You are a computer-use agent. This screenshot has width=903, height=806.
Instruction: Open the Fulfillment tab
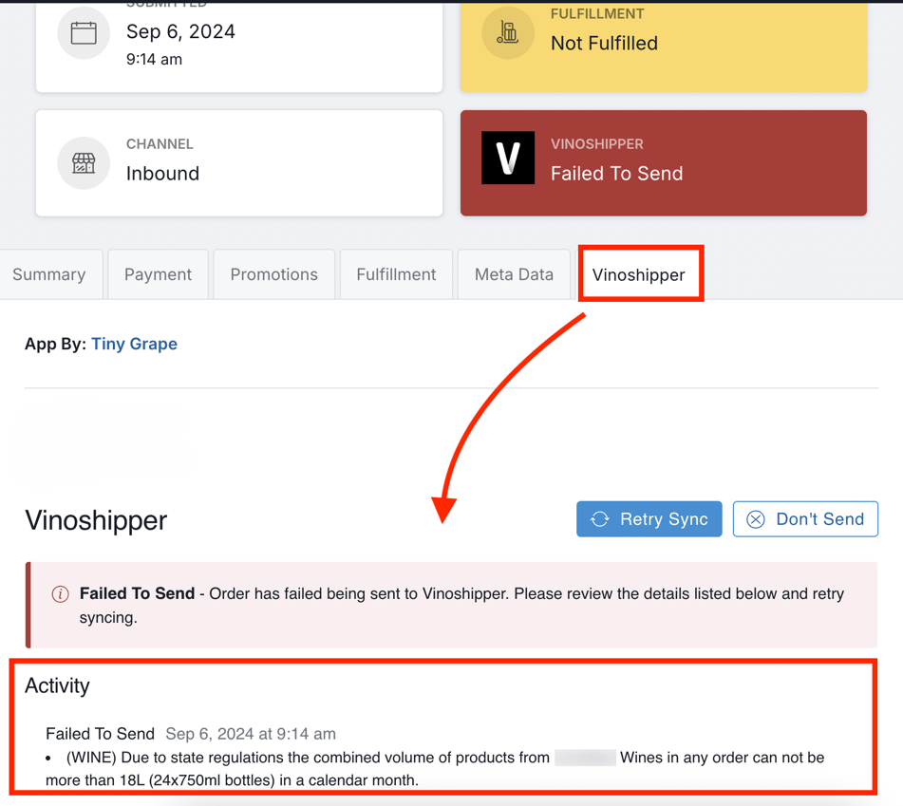[396, 273]
